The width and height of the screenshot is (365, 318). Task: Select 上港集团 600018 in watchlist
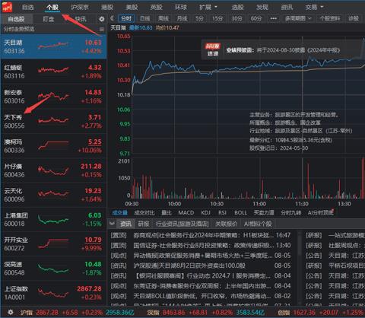(53, 219)
